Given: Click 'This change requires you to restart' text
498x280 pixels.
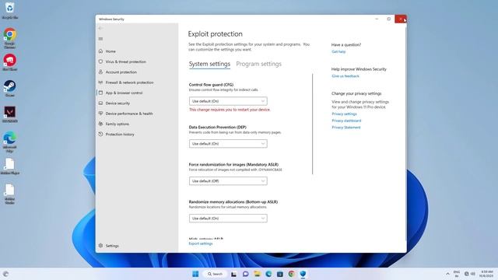Looking at the screenshot, I should point(230,110).
